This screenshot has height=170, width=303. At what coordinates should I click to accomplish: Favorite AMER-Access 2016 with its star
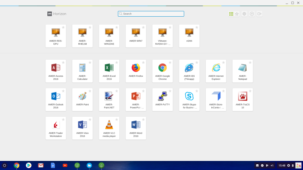click(63, 62)
